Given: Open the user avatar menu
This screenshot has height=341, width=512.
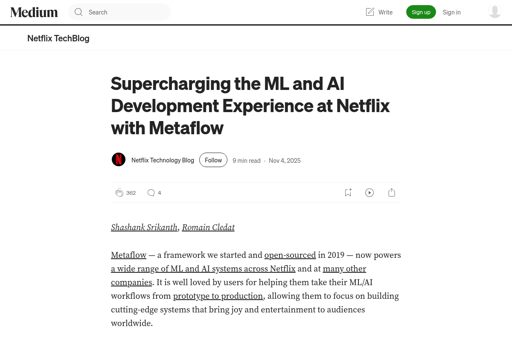Looking at the screenshot, I should coord(495,12).
